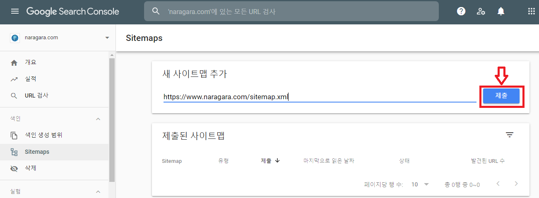Select Sitemaps in the sidebar

(x=55, y=152)
